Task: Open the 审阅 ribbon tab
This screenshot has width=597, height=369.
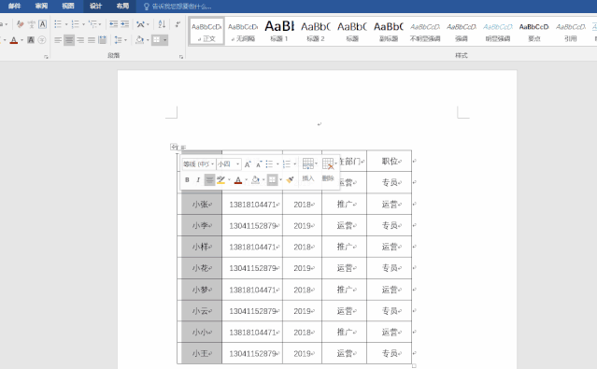Action: tap(41, 6)
